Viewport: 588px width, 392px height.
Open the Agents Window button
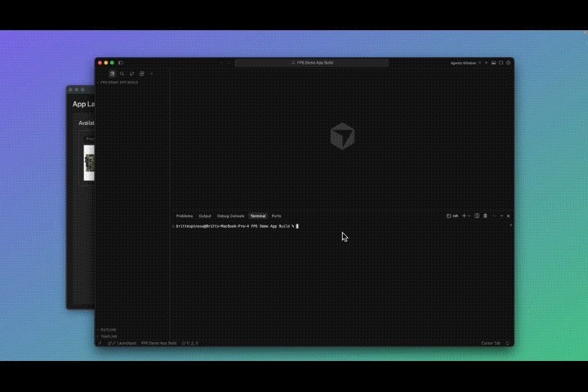(x=463, y=63)
